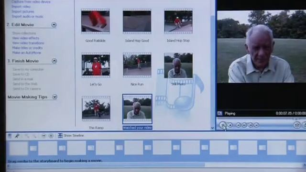Click Send in e-mail
Screen dimensions: 306x172
(22, 79)
